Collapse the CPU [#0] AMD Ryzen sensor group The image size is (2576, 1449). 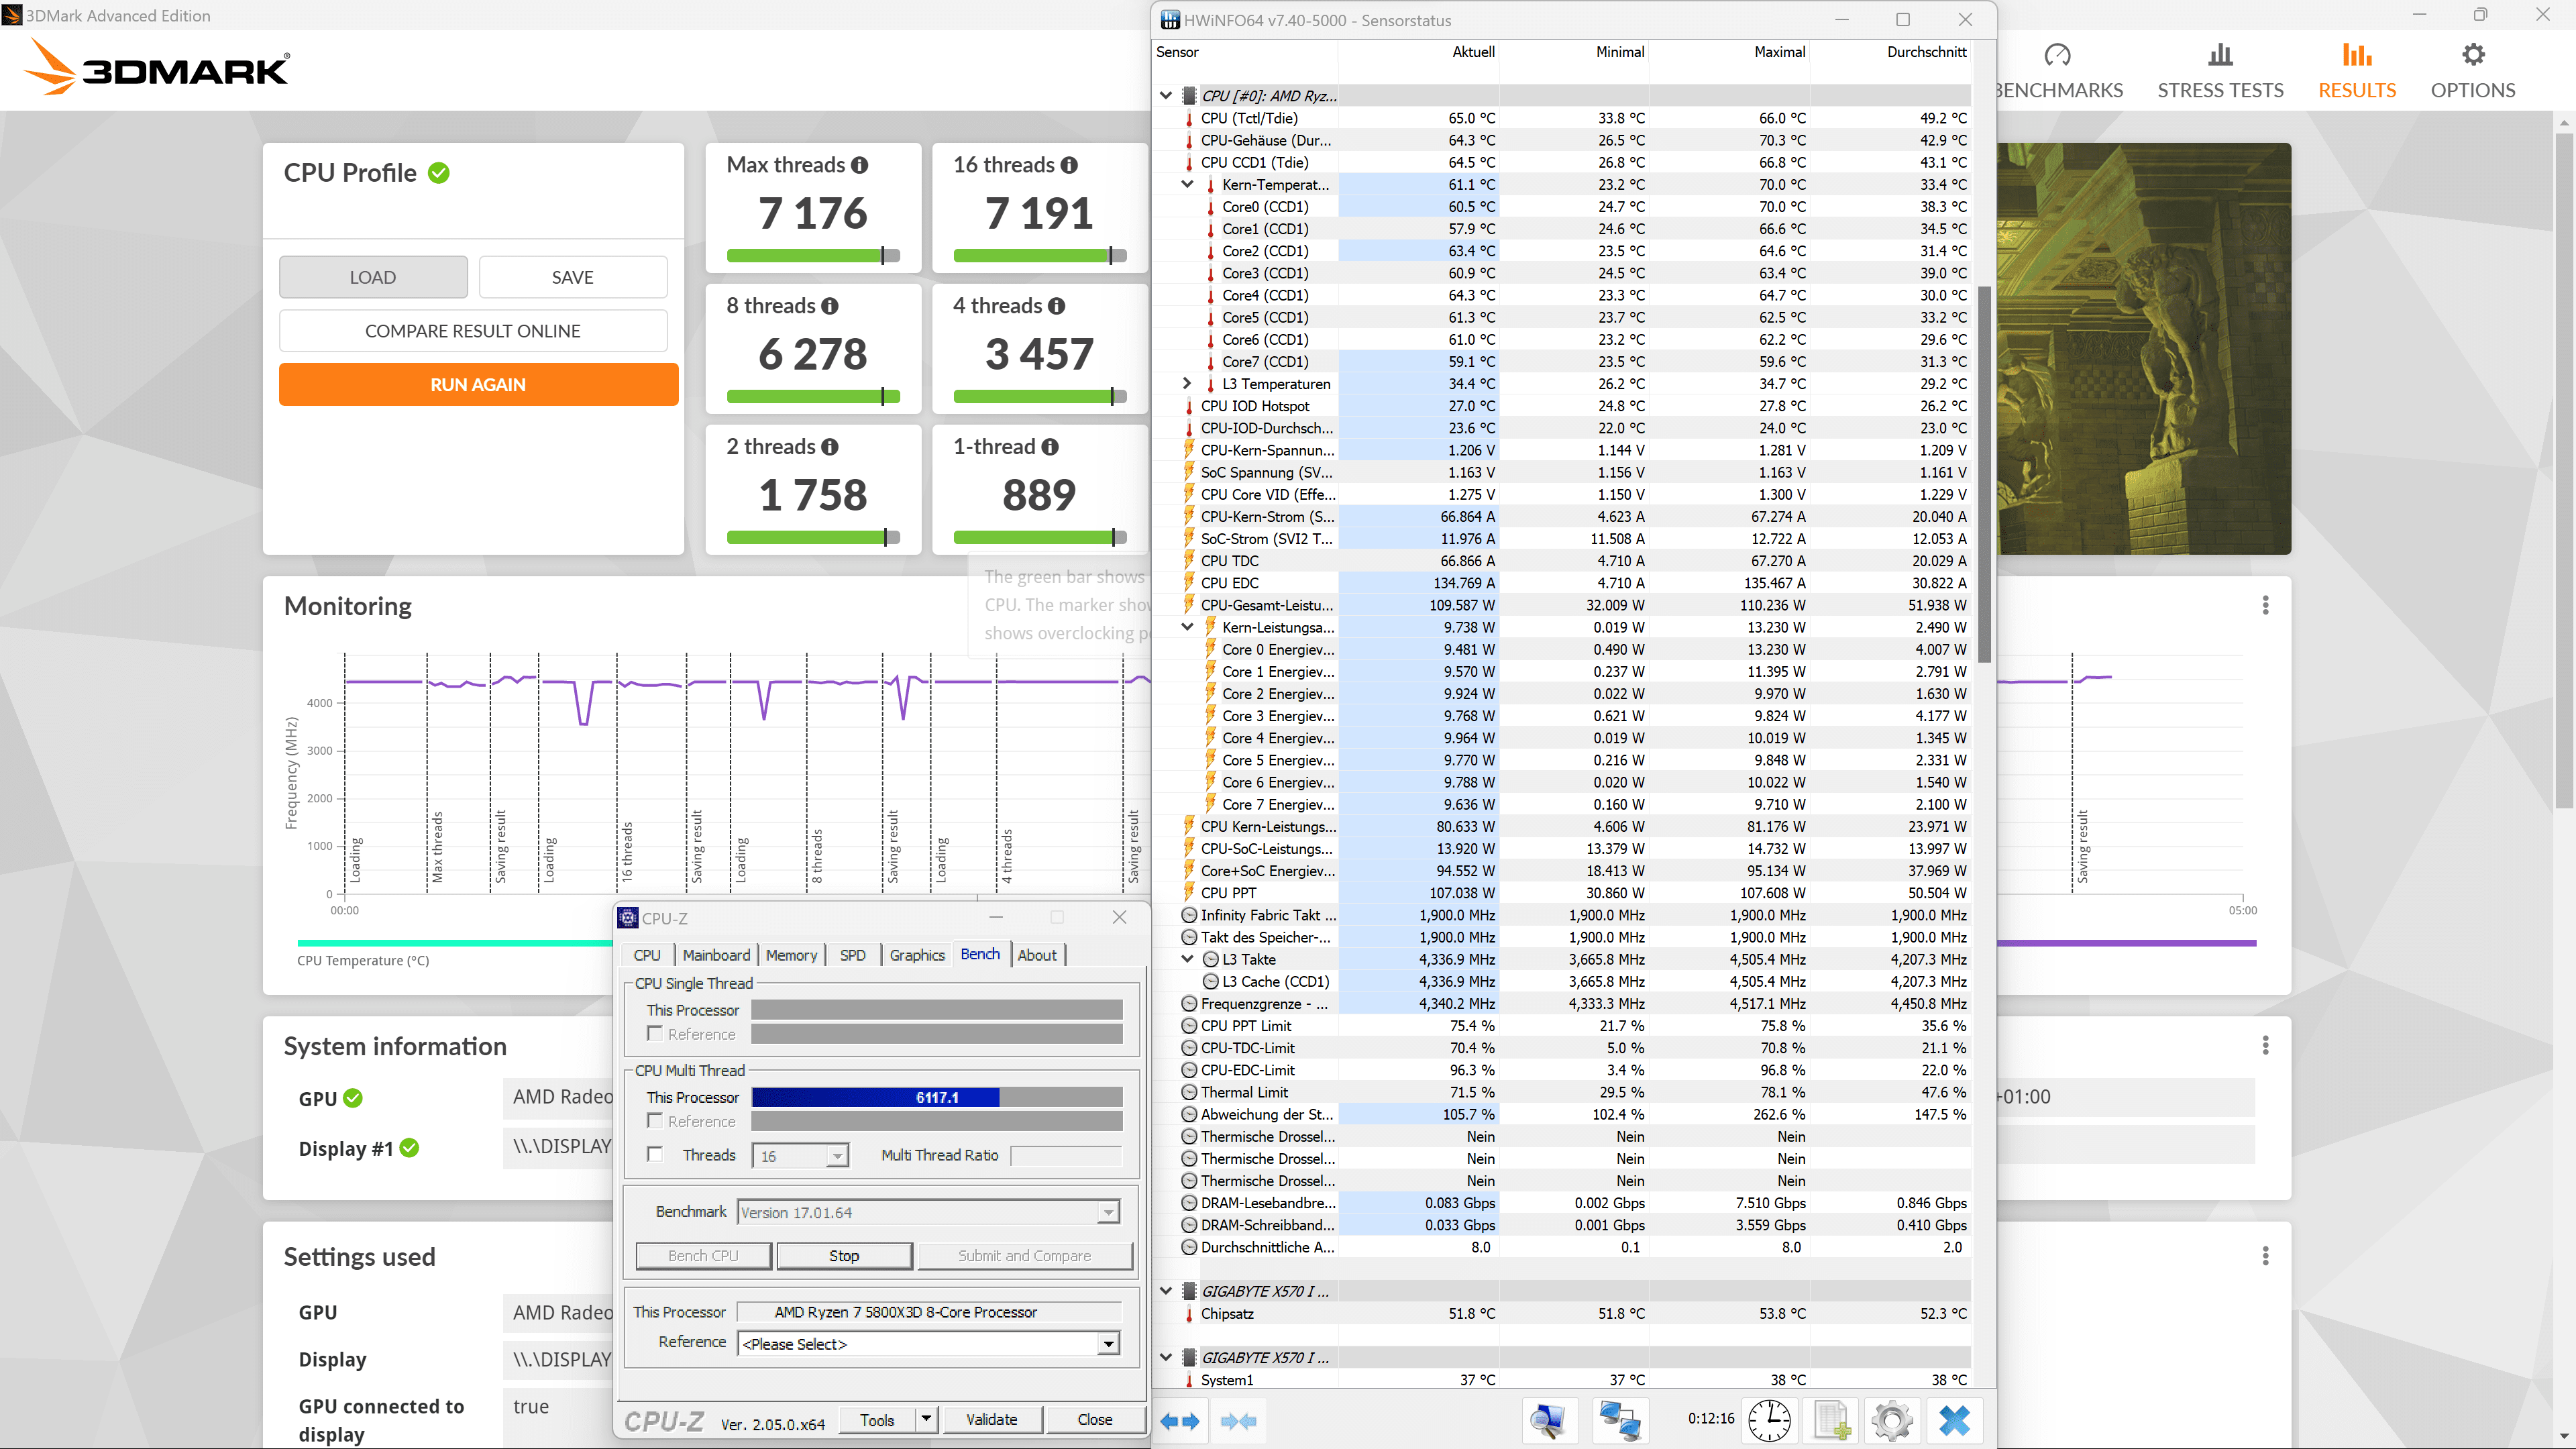[1166, 96]
